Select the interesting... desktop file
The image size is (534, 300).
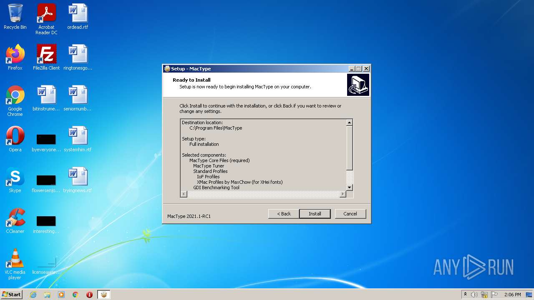tap(46, 223)
